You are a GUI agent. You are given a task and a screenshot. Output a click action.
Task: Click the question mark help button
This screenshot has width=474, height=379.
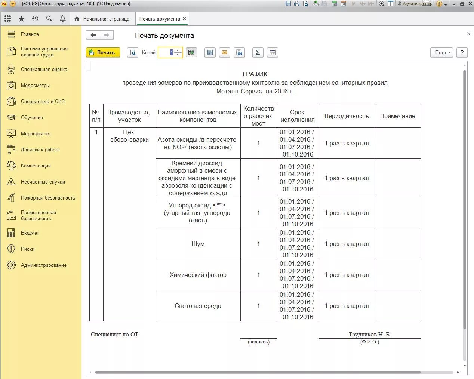(x=462, y=53)
